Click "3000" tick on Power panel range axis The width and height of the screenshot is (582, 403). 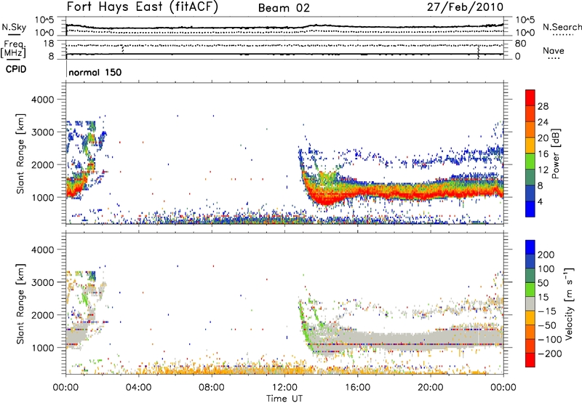pos(42,132)
